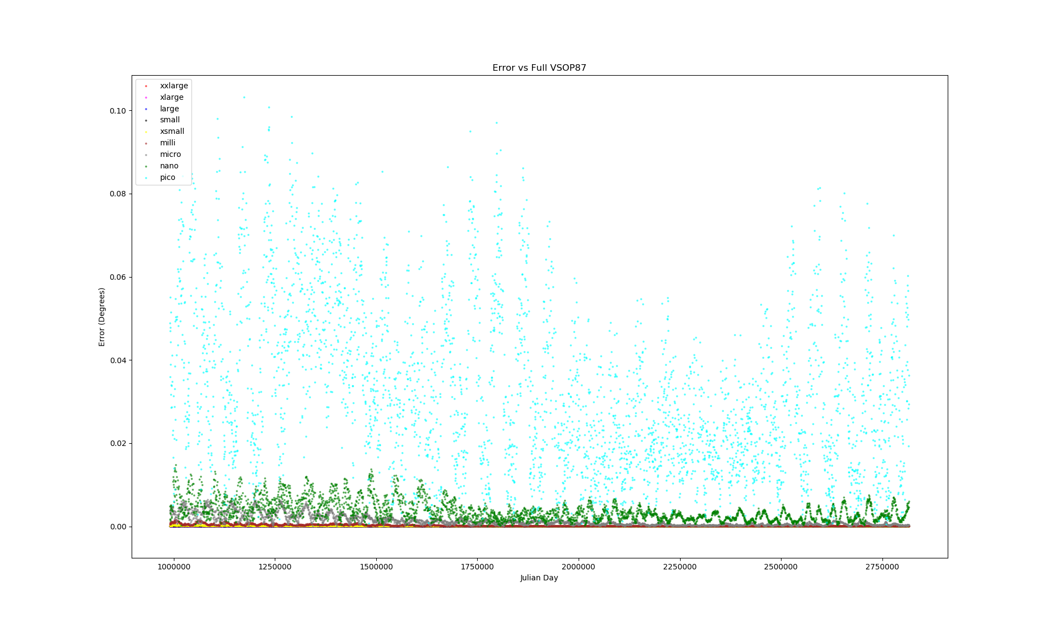Click the red xxlarge legend marker

[146, 86]
